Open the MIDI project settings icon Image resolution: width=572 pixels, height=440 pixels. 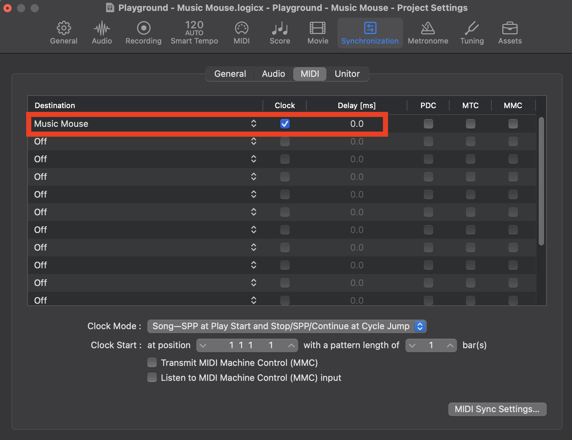point(241,33)
